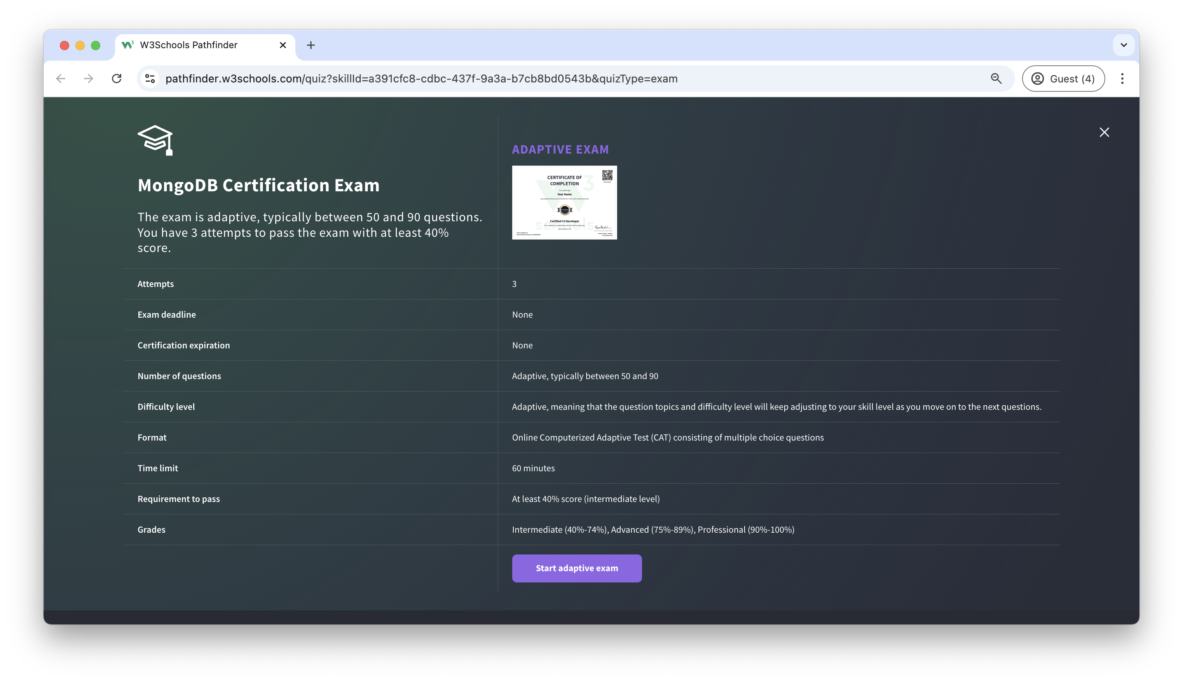Close the exam info overlay
1183x682 pixels.
pyautogui.click(x=1104, y=132)
